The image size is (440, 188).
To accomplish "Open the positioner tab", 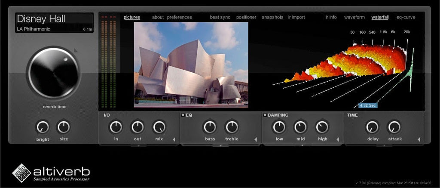I will click(x=246, y=17).
